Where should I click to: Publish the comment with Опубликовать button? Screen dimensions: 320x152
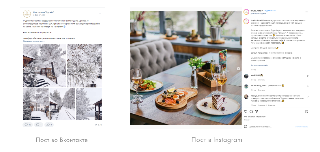[x=302, y=127]
